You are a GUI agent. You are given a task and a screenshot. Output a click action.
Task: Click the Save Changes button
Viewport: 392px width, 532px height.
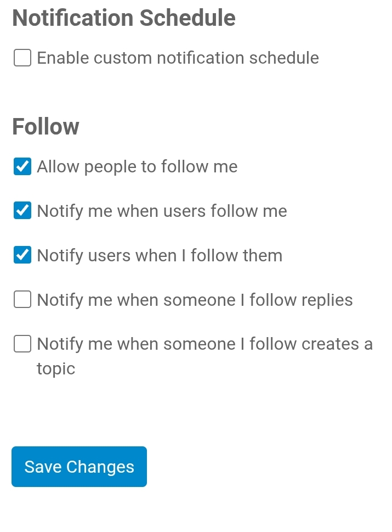(79, 467)
